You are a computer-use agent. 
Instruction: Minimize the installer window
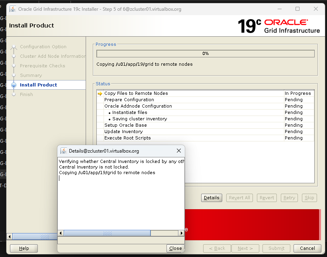(280, 9)
